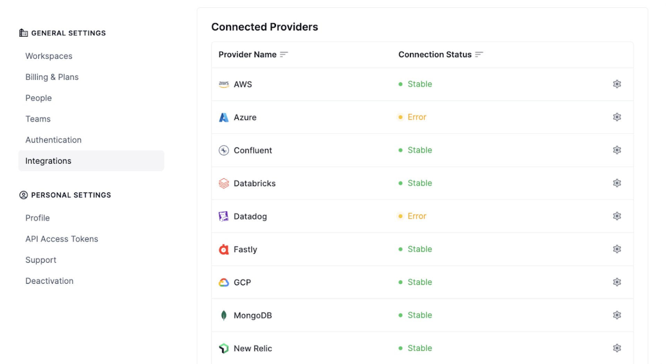Go to Billing & Plans
The width and height of the screenshot is (666, 364).
52,77
